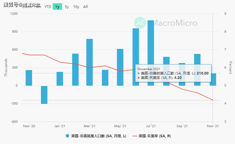This screenshot has height=144, width=235.
Task: Select the 1y zoom range
Action: point(57,7)
